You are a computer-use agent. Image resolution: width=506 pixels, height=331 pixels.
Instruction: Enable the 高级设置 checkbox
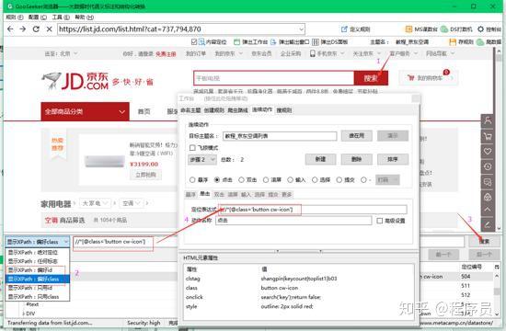point(380,221)
